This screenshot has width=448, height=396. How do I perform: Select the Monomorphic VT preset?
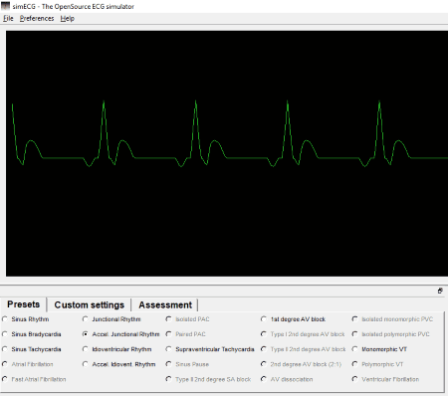click(x=379, y=349)
